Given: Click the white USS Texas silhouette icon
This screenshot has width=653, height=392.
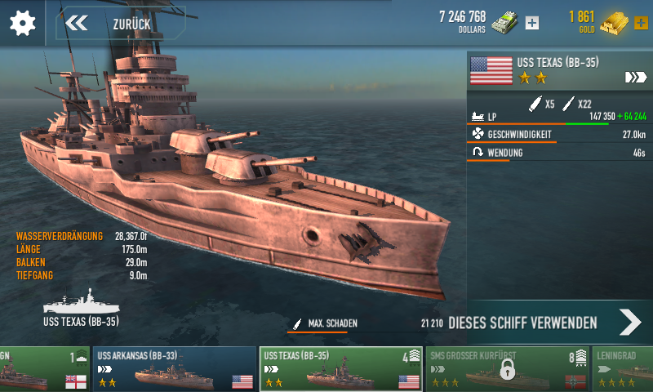Looking at the screenshot, I should (81, 301).
